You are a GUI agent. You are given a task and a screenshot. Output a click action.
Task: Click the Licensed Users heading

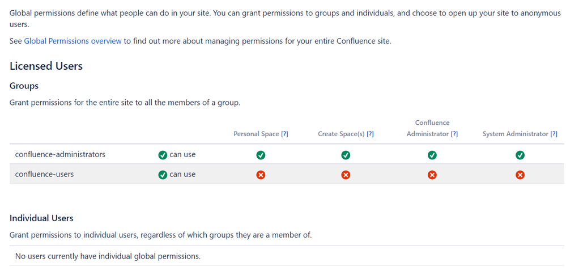pyautogui.click(x=46, y=66)
